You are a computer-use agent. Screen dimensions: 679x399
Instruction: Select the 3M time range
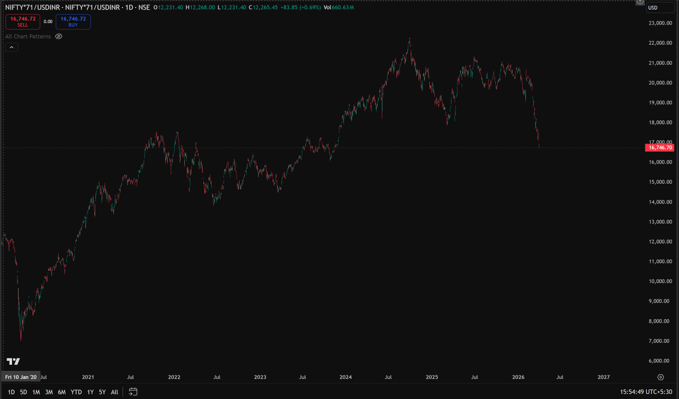49,392
